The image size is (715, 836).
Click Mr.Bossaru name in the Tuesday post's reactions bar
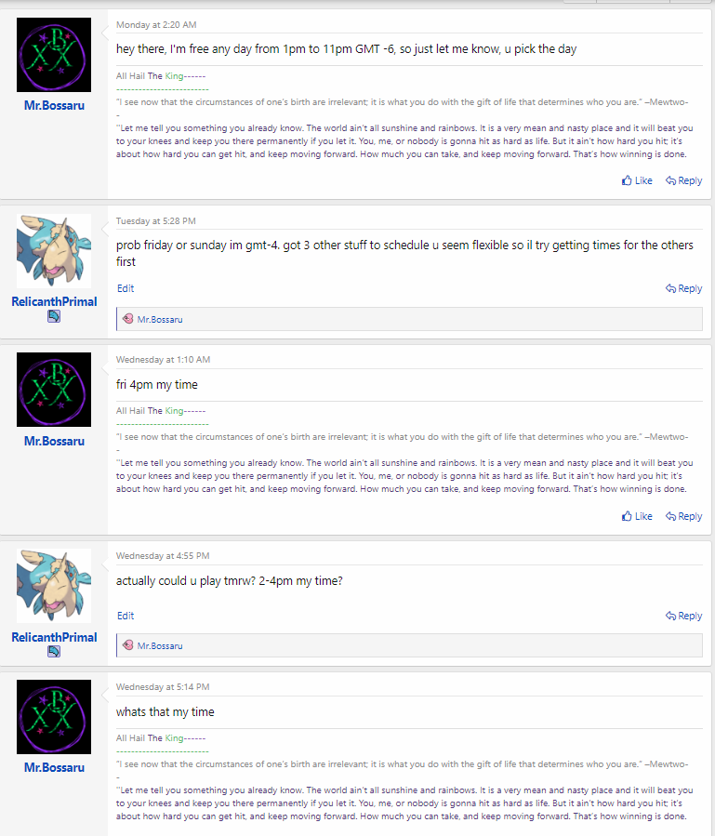click(160, 319)
